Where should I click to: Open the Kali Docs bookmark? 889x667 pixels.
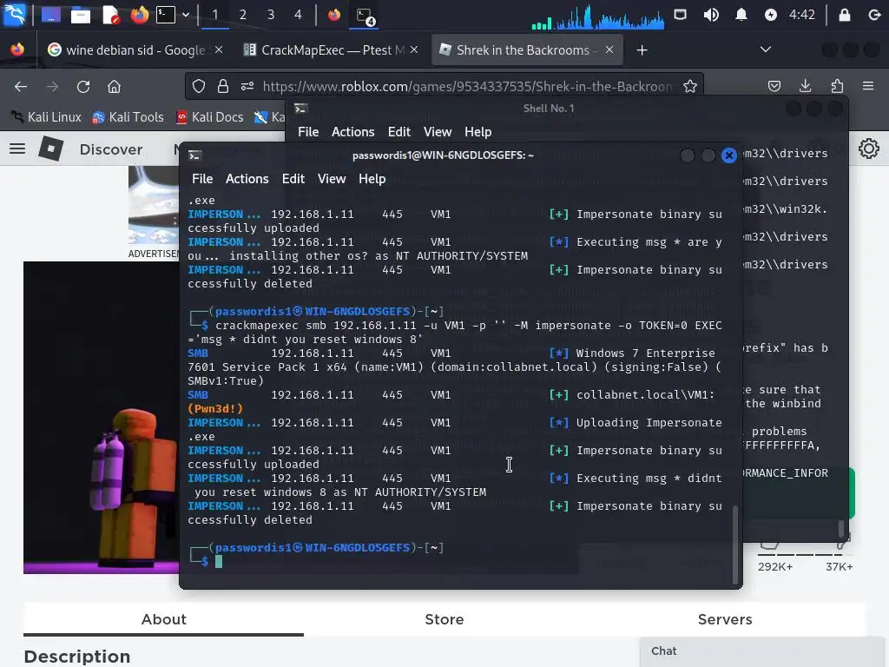point(210,117)
